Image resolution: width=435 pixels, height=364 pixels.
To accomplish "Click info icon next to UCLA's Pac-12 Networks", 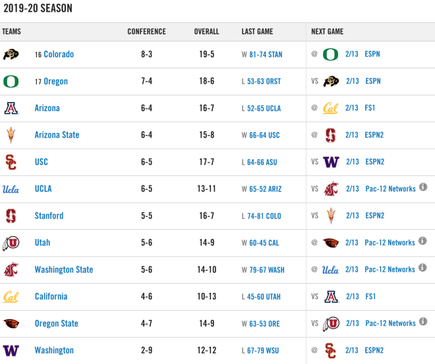I will (x=423, y=187).
